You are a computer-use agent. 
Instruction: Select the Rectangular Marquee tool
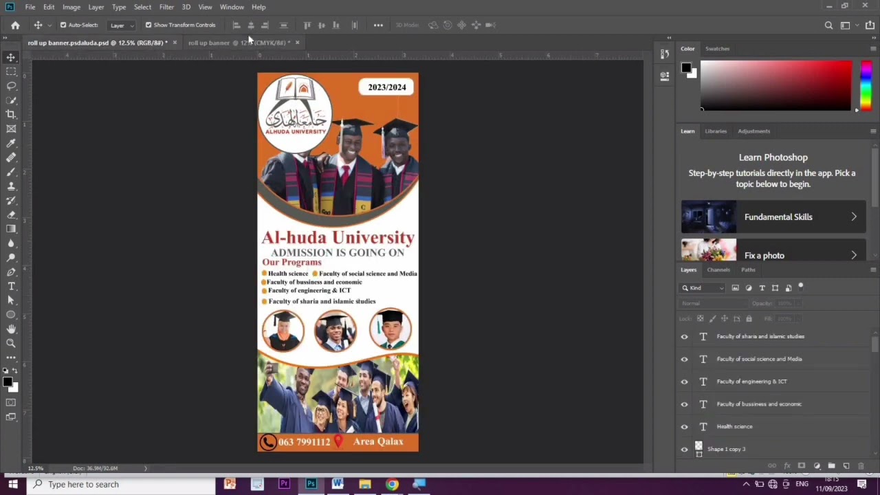[11, 71]
